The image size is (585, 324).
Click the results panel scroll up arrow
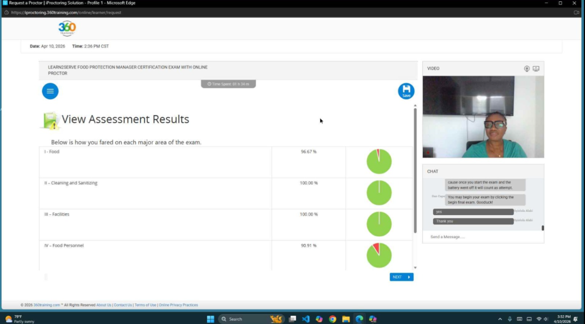click(415, 106)
